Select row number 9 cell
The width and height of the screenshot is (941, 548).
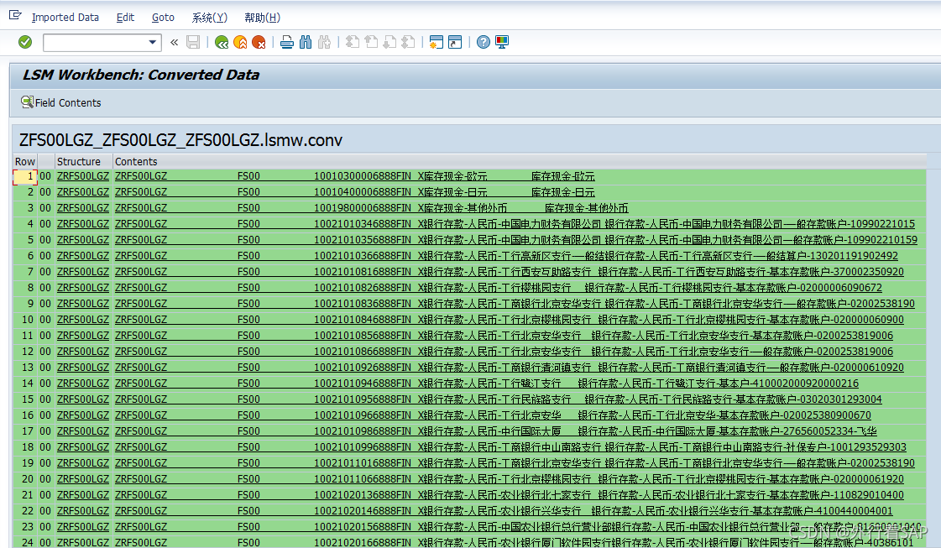click(x=24, y=304)
